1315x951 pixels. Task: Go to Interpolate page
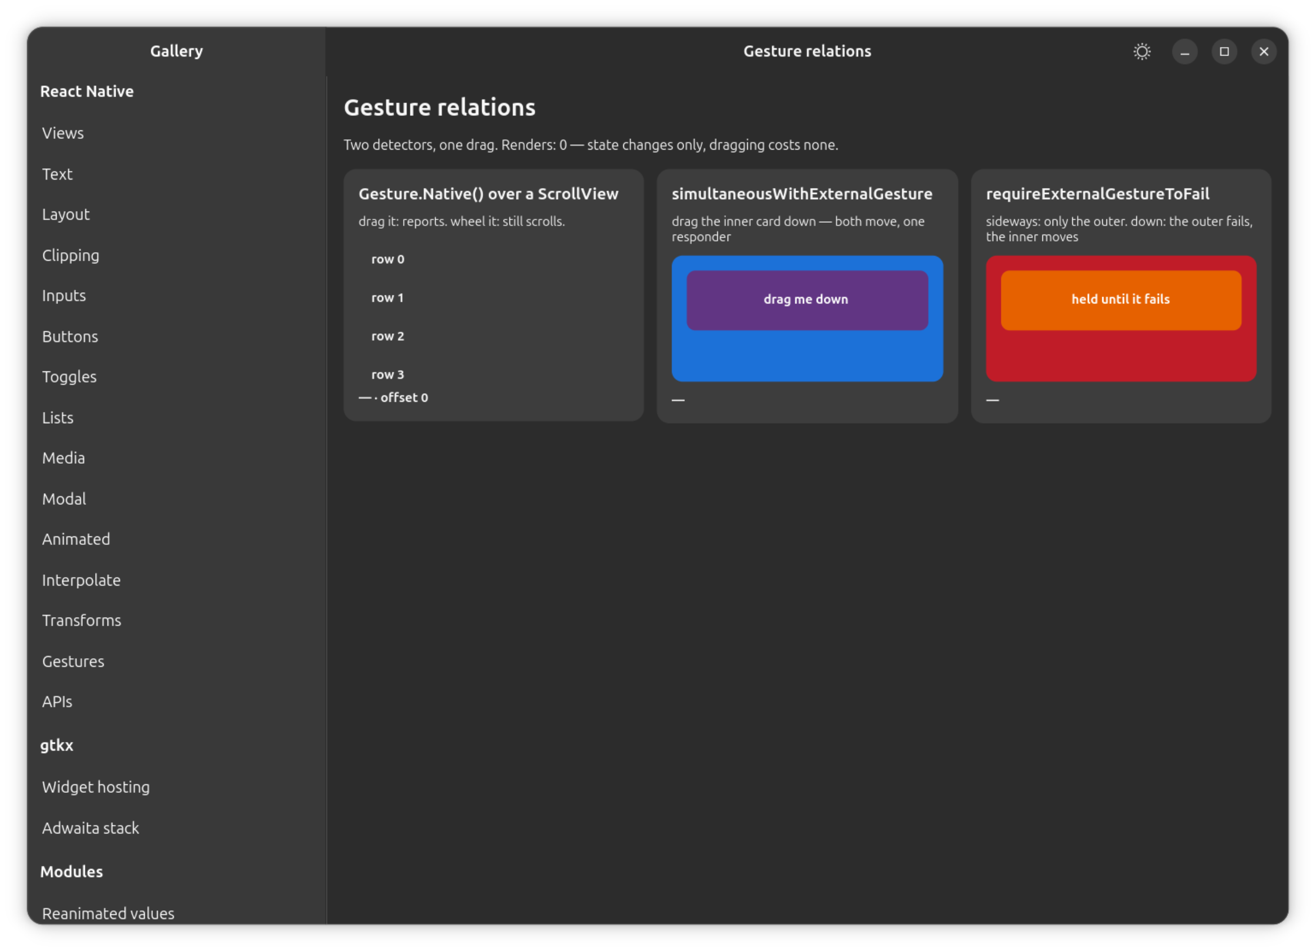click(176, 580)
